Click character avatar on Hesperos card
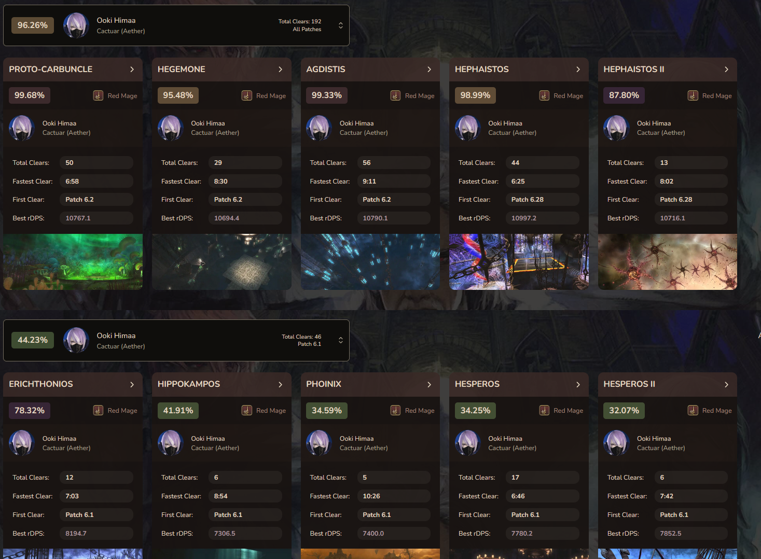This screenshot has width=761, height=559. click(x=468, y=443)
